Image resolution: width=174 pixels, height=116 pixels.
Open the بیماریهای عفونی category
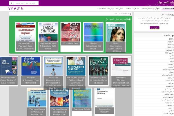pos(168,97)
